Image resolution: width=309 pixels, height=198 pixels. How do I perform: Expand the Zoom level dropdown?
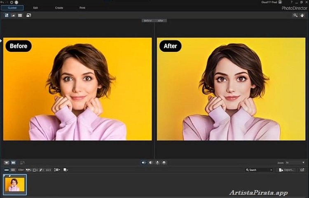tap(304, 163)
